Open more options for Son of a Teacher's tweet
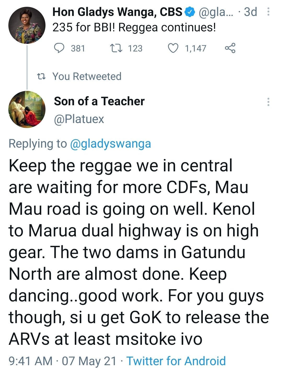The width and height of the screenshot is (282, 373). coord(268,102)
